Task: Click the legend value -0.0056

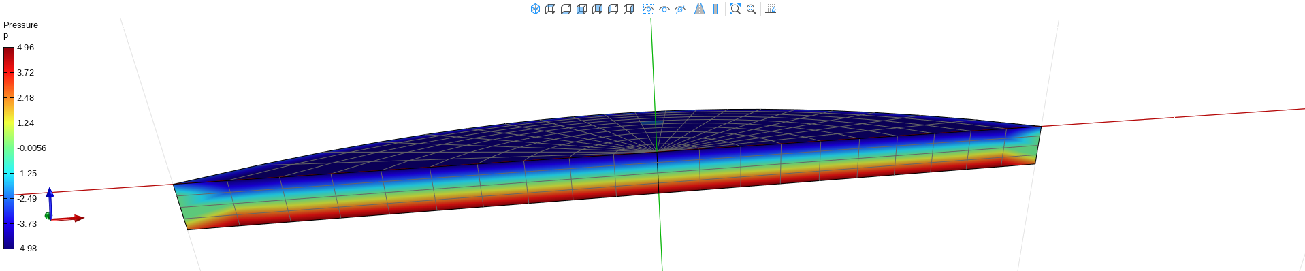Action: [32, 148]
